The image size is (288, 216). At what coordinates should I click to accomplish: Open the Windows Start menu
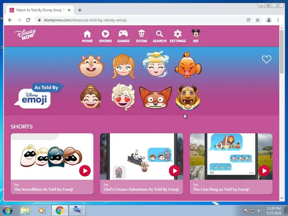coord(8,210)
